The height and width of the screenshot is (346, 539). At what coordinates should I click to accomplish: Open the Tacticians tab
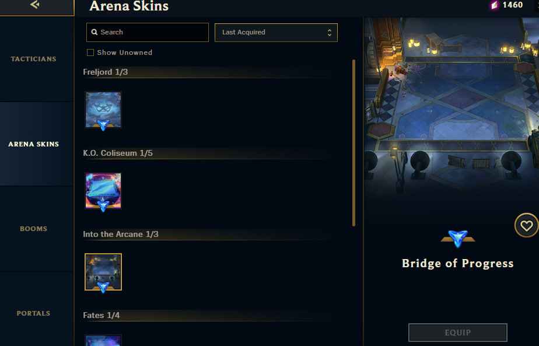[x=34, y=59]
